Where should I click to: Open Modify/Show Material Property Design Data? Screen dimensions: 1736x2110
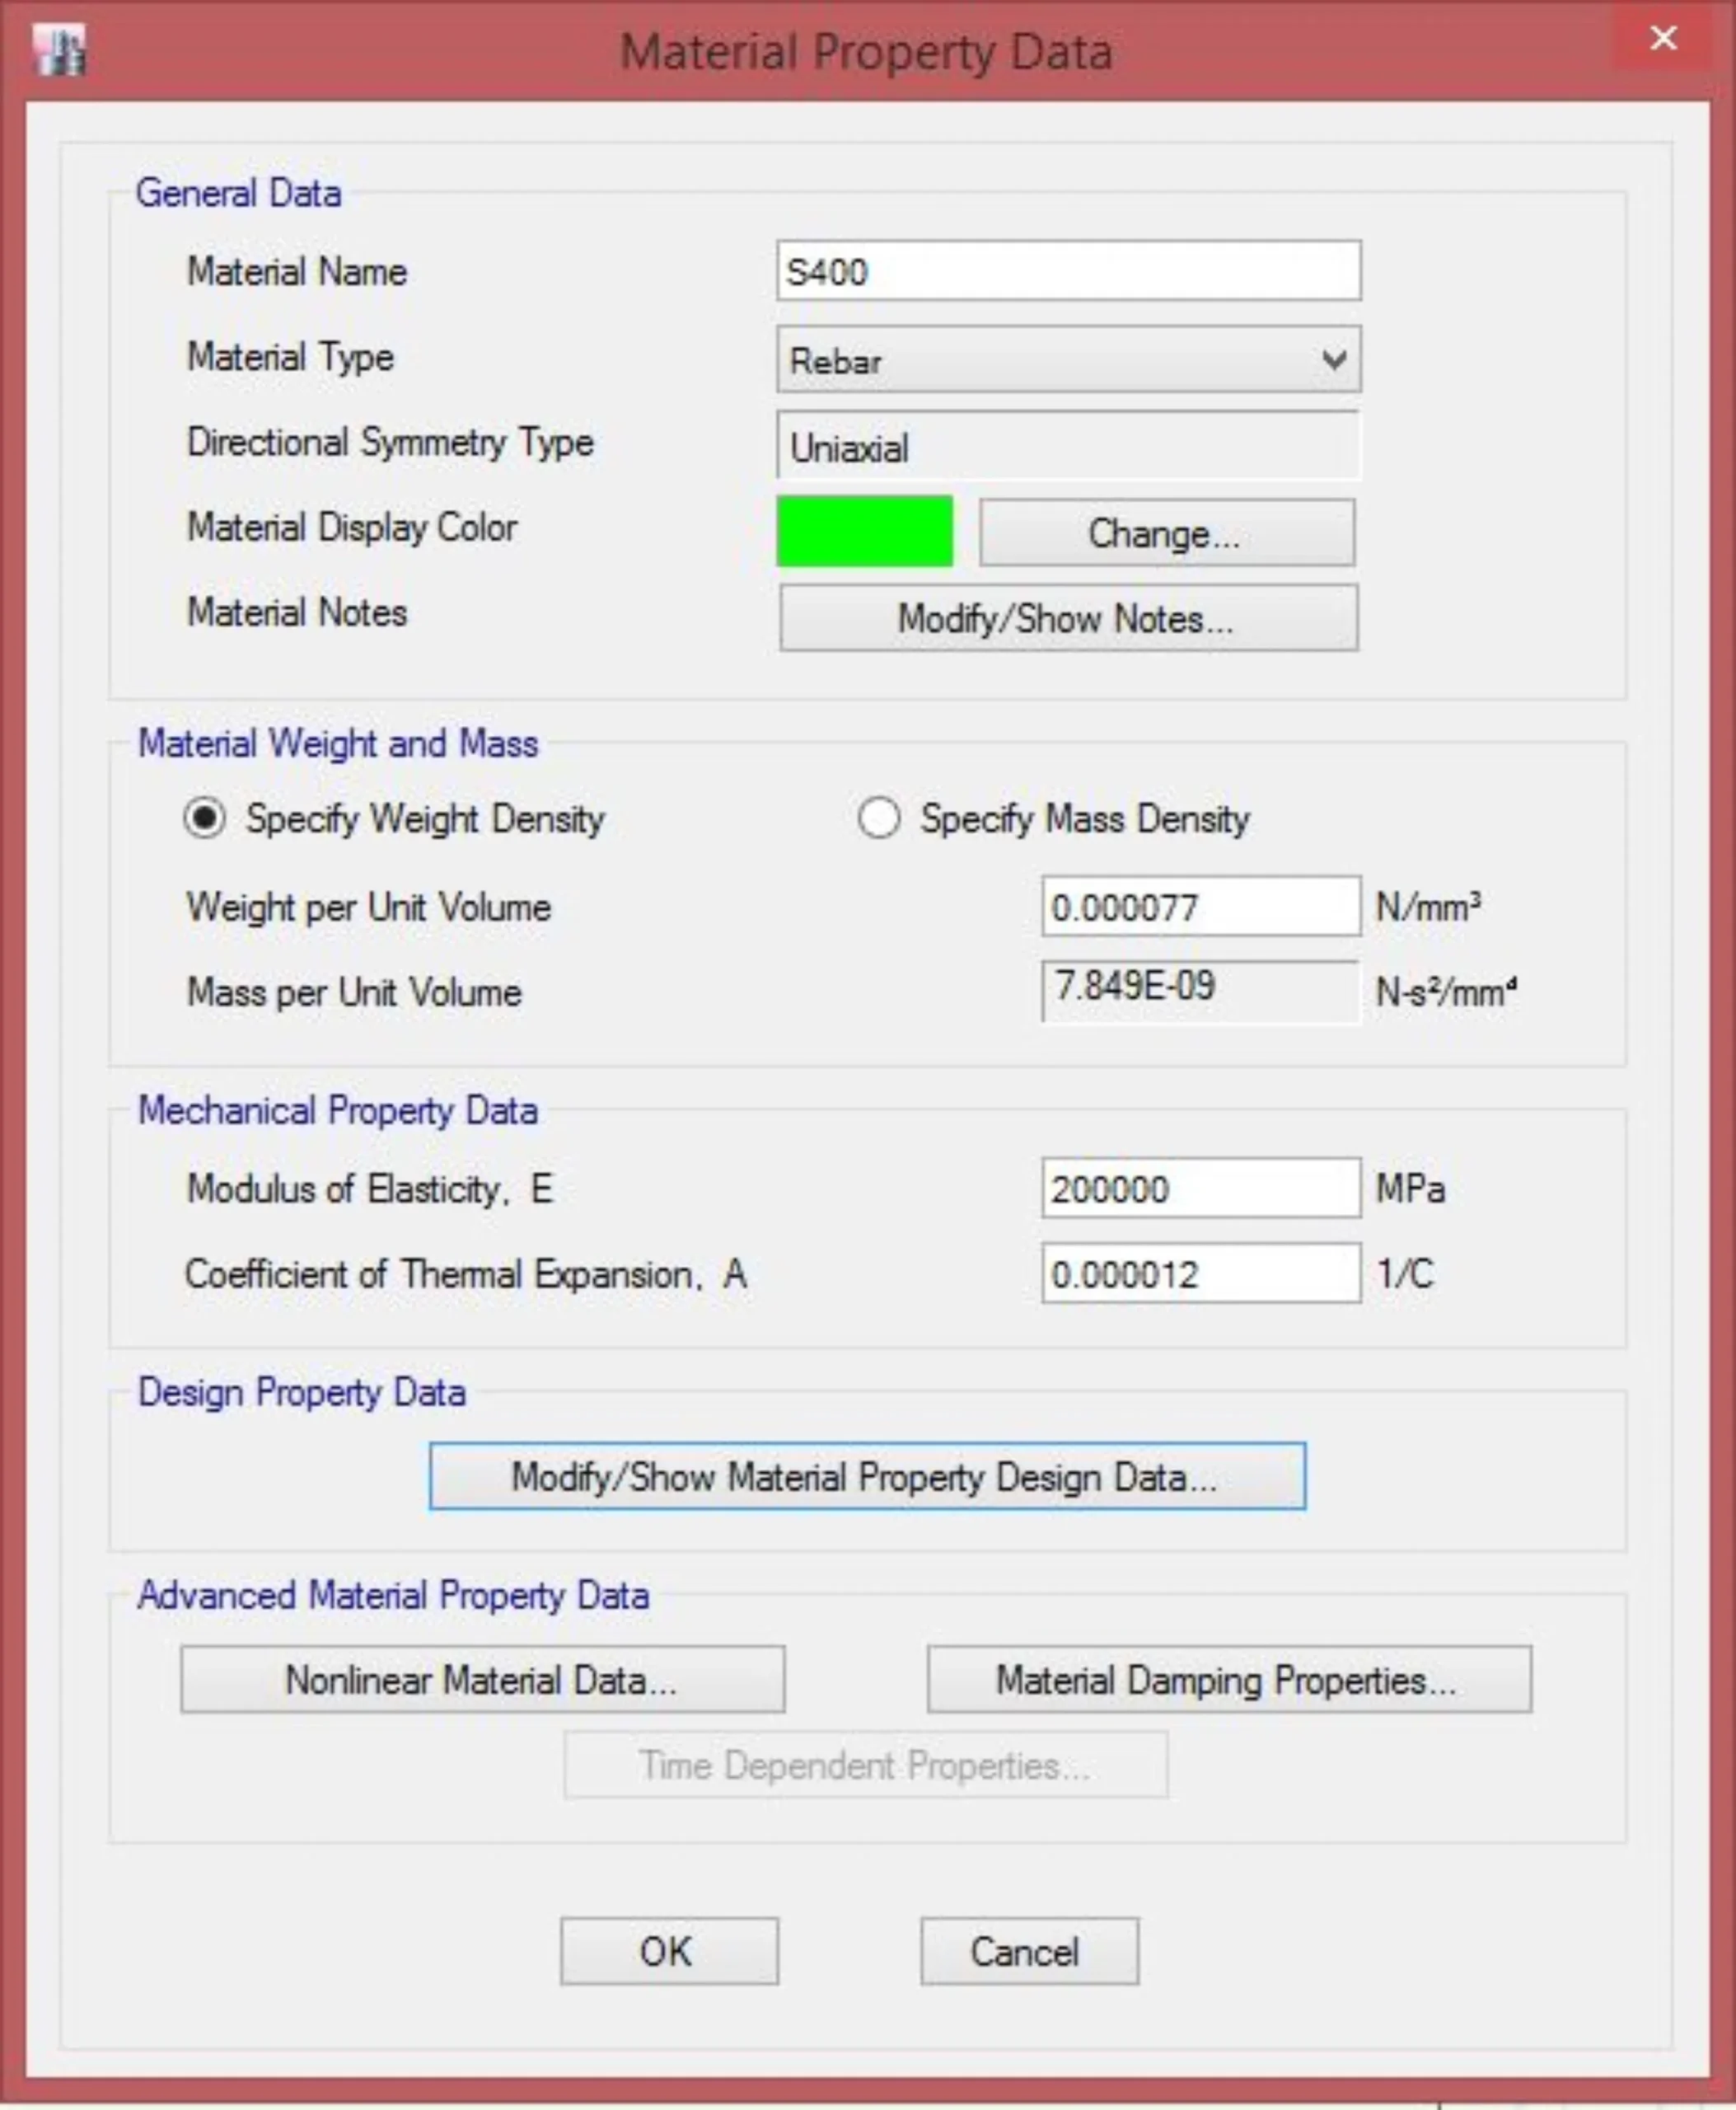(866, 1475)
